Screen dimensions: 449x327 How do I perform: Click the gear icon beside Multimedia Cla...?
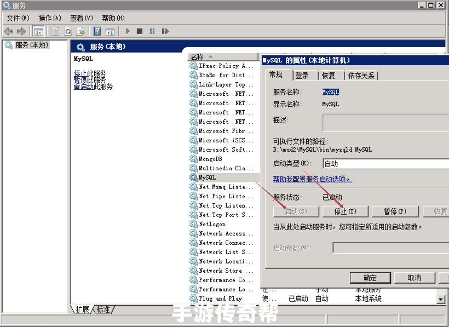click(194, 168)
